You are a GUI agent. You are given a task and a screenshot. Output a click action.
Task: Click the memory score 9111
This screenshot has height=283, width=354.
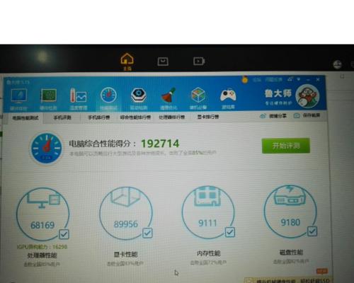point(207,223)
